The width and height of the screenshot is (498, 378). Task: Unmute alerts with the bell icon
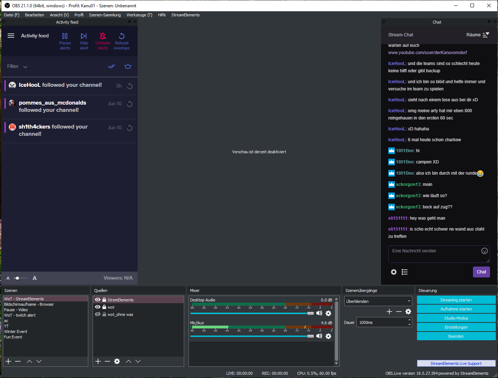(x=103, y=36)
